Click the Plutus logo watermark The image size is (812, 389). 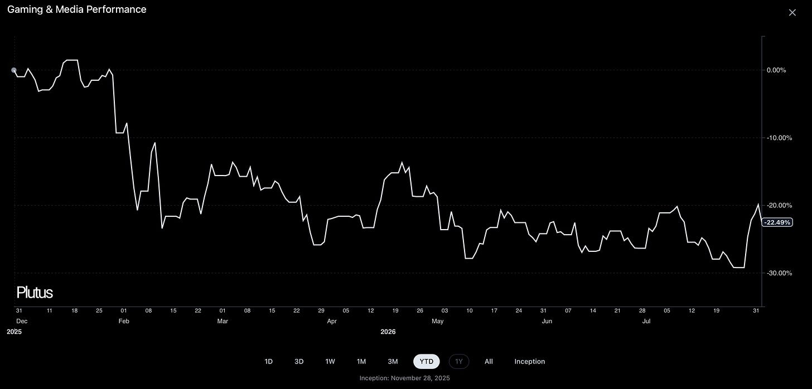[35, 292]
